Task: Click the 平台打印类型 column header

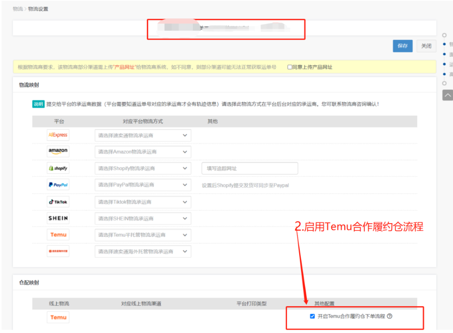Action: tap(251, 304)
